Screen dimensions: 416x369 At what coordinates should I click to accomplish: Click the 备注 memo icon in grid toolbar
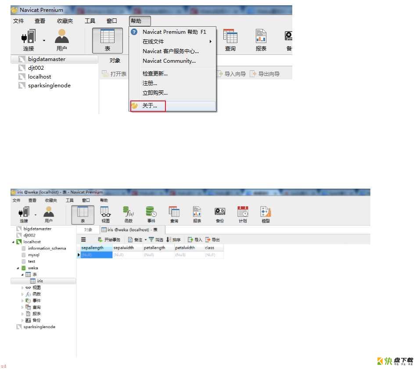coord(130,240)
